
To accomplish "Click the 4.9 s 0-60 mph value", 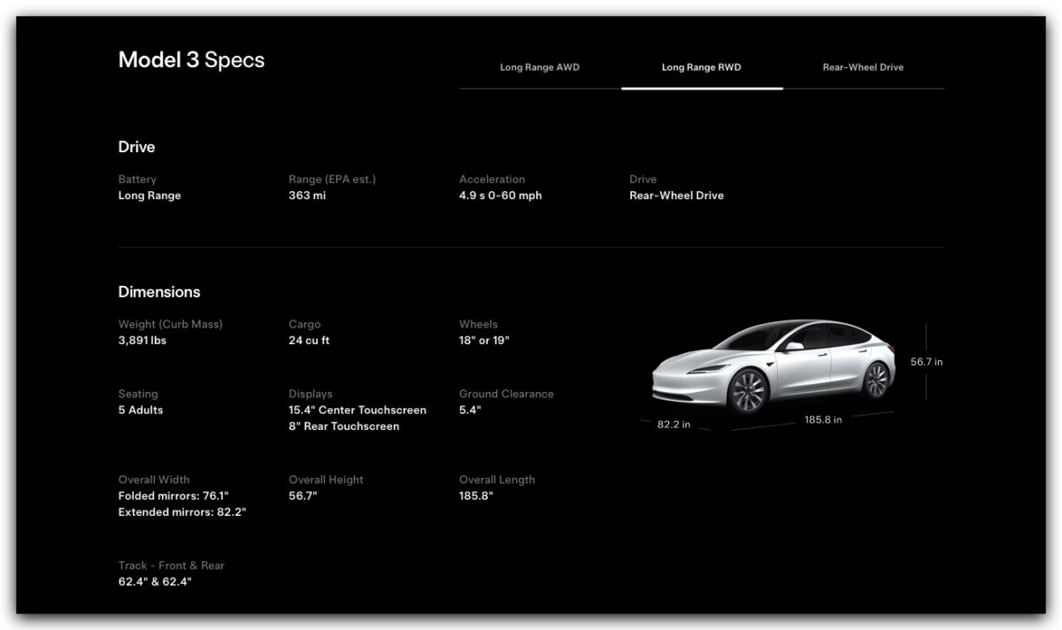I will pos(500,196).
